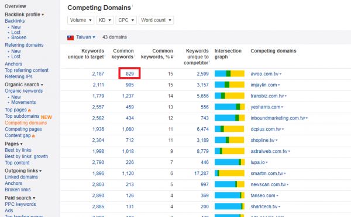The height and width of the screenshot is (217, 351).
Task: Click the info icon next to Competing Domains title
Action: 132,6
